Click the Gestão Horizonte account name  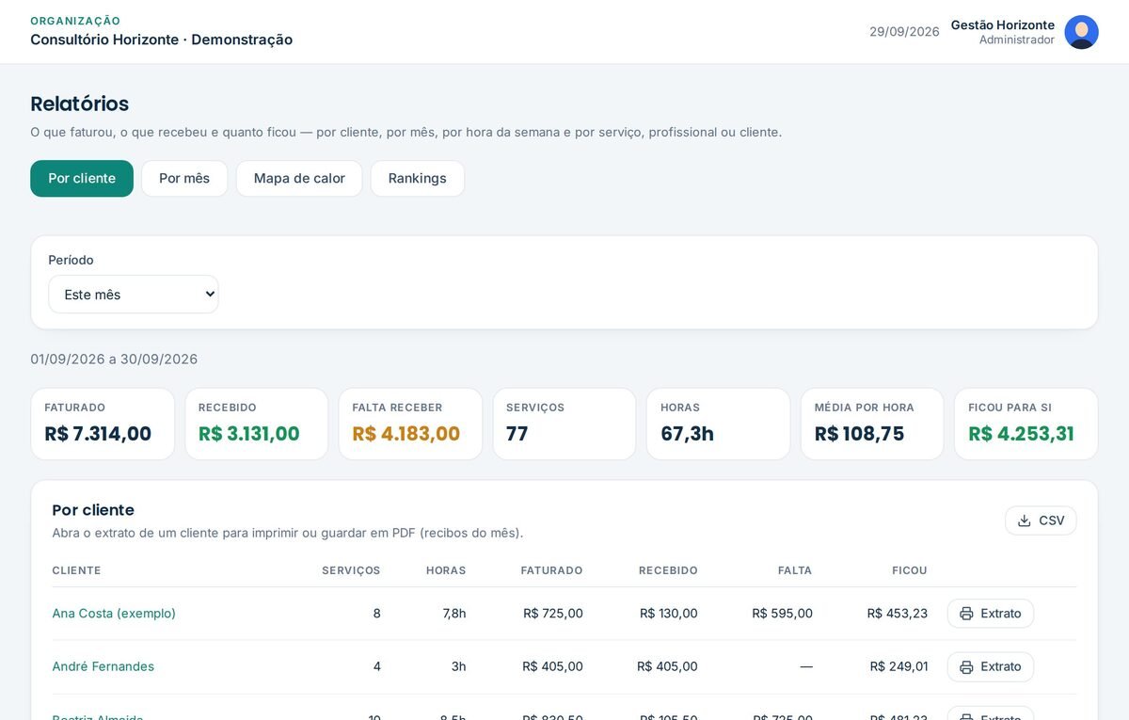coord(1003,25)
